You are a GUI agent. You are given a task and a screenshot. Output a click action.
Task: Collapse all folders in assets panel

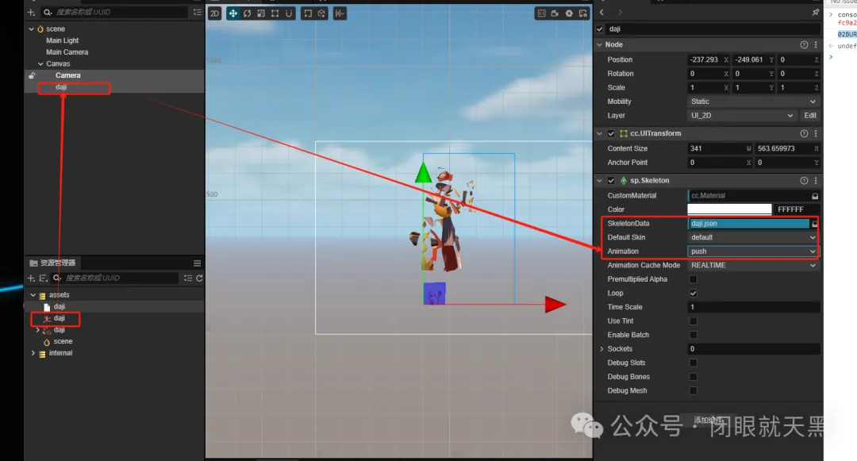[x=188, y=278]
